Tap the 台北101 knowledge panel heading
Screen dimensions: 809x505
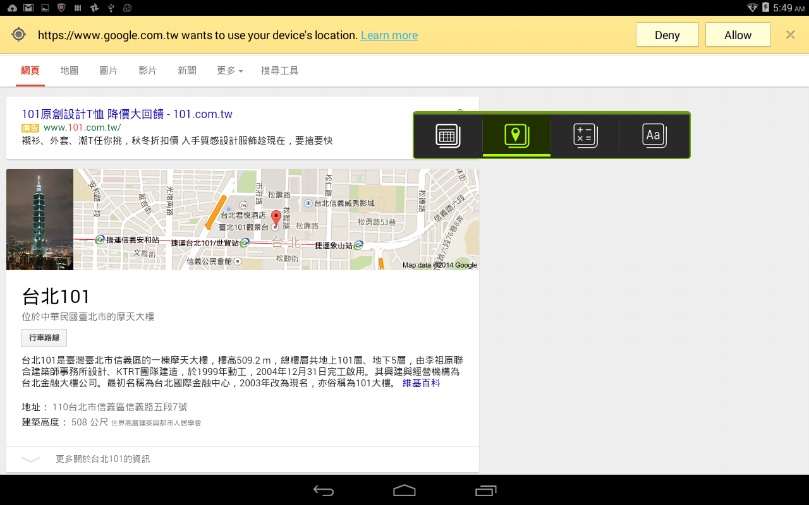coord(56,296)
